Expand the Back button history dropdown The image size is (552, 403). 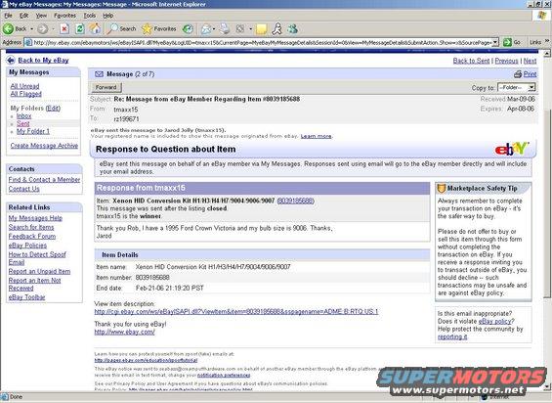[x=31, y=29]
